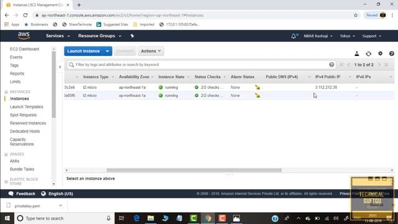Viewport: 398px width, 224px height.
Task: Click alarm icon for instance 3e00f6
Action: [x=257, y=95]
